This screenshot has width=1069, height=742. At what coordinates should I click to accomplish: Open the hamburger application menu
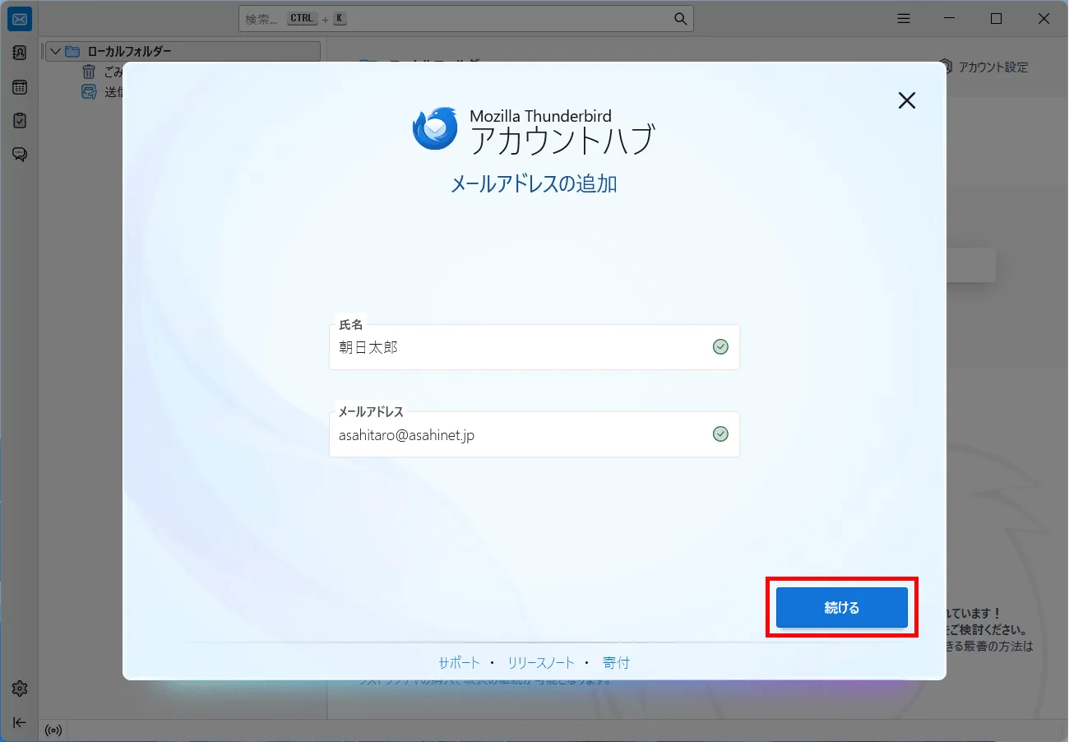903,18
